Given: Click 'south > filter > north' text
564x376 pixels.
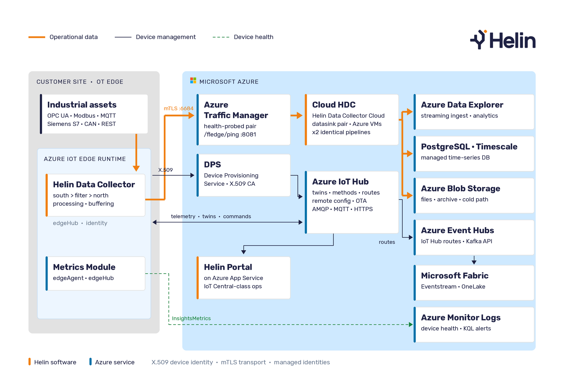Looking at the screenshot, I should (x=81, y=195).
